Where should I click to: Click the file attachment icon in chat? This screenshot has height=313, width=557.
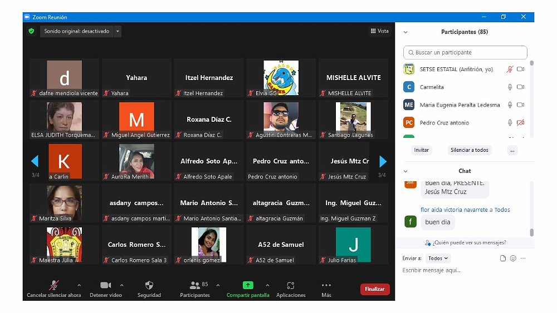click(503, 259)
